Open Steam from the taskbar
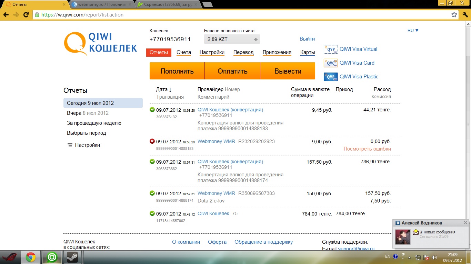The image size is (471, 264). (x=72, y=257)
